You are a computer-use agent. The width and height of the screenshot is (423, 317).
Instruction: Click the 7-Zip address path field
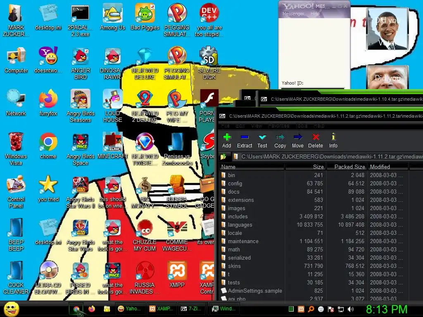(327, 156)
